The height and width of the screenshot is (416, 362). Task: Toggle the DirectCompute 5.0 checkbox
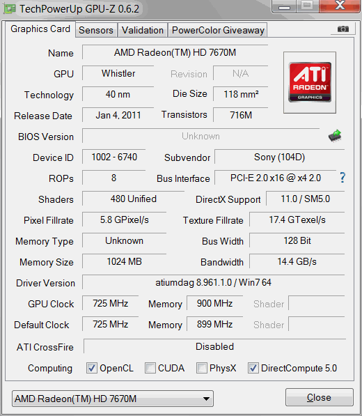[253, 368]
